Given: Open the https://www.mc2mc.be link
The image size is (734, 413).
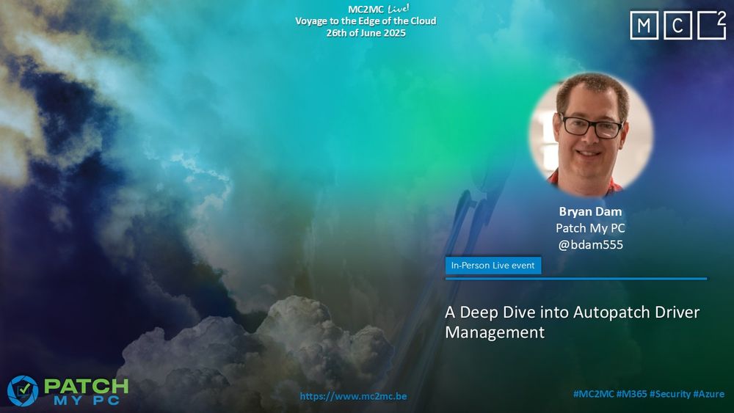Looking at the screenshot, I should (353, 396).
